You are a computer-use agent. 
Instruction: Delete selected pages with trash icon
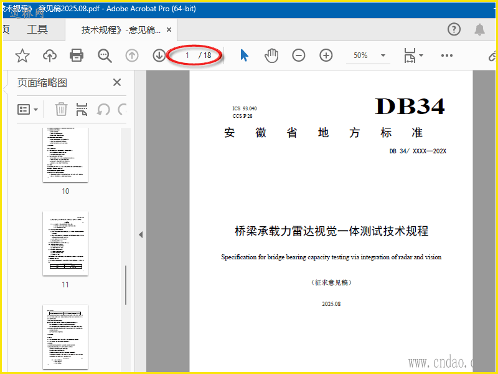[61, 110]
